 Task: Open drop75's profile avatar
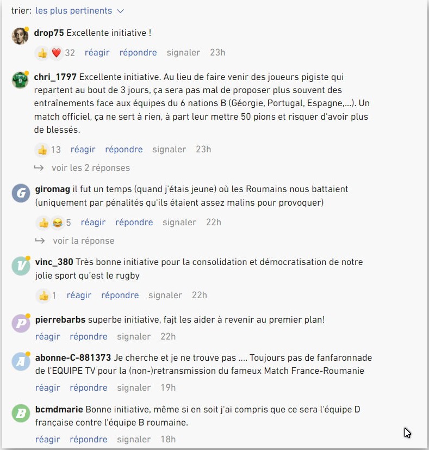click(x=20, y=35)
